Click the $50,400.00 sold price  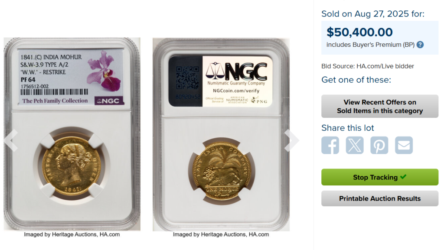point(359,32)
